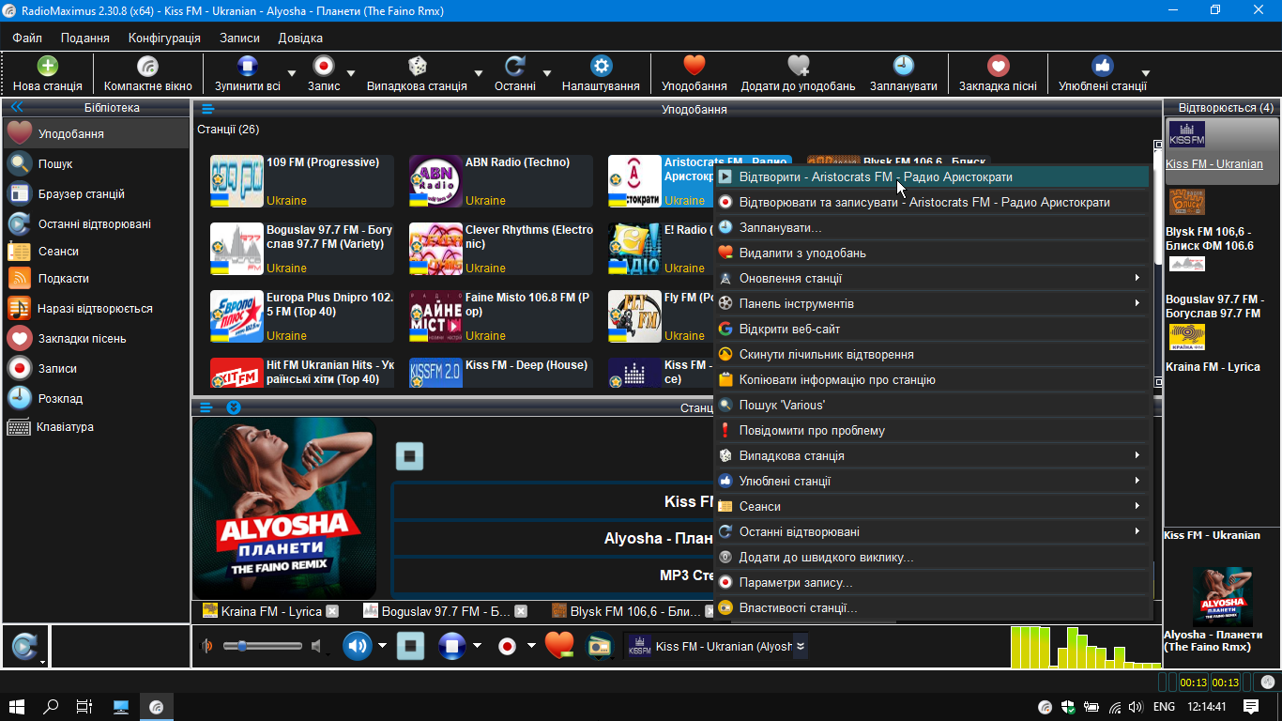Open Сеанси in library sidebar
Screen dimensions: 1282x721
coord(96,252)
